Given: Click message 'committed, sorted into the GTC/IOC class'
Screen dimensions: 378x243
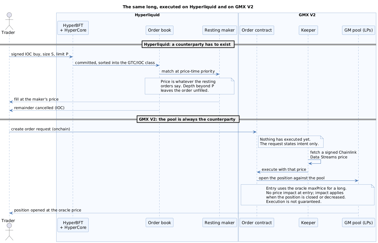Looking at the screenshot, I should pyautogui.click(x=115, y=63).
